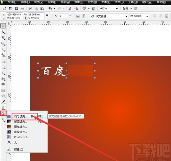Choose 颜色(C) color docker option
The width and height of the screenshot is (171, 161).
[27, 149]
